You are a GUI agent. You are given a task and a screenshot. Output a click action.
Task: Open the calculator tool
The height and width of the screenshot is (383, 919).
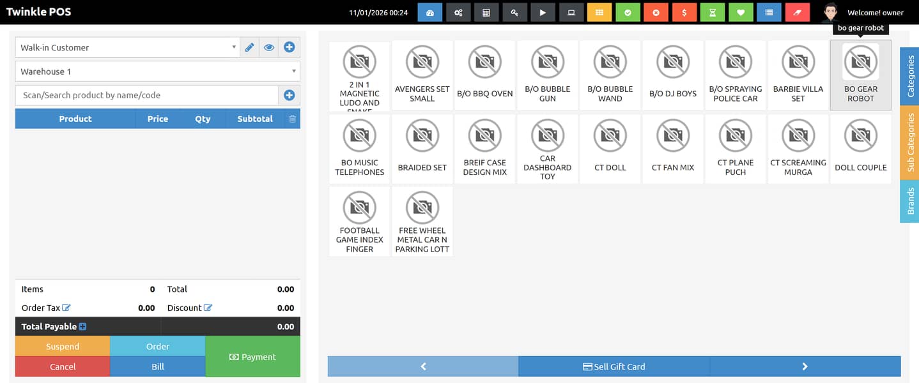pos(486,13)
